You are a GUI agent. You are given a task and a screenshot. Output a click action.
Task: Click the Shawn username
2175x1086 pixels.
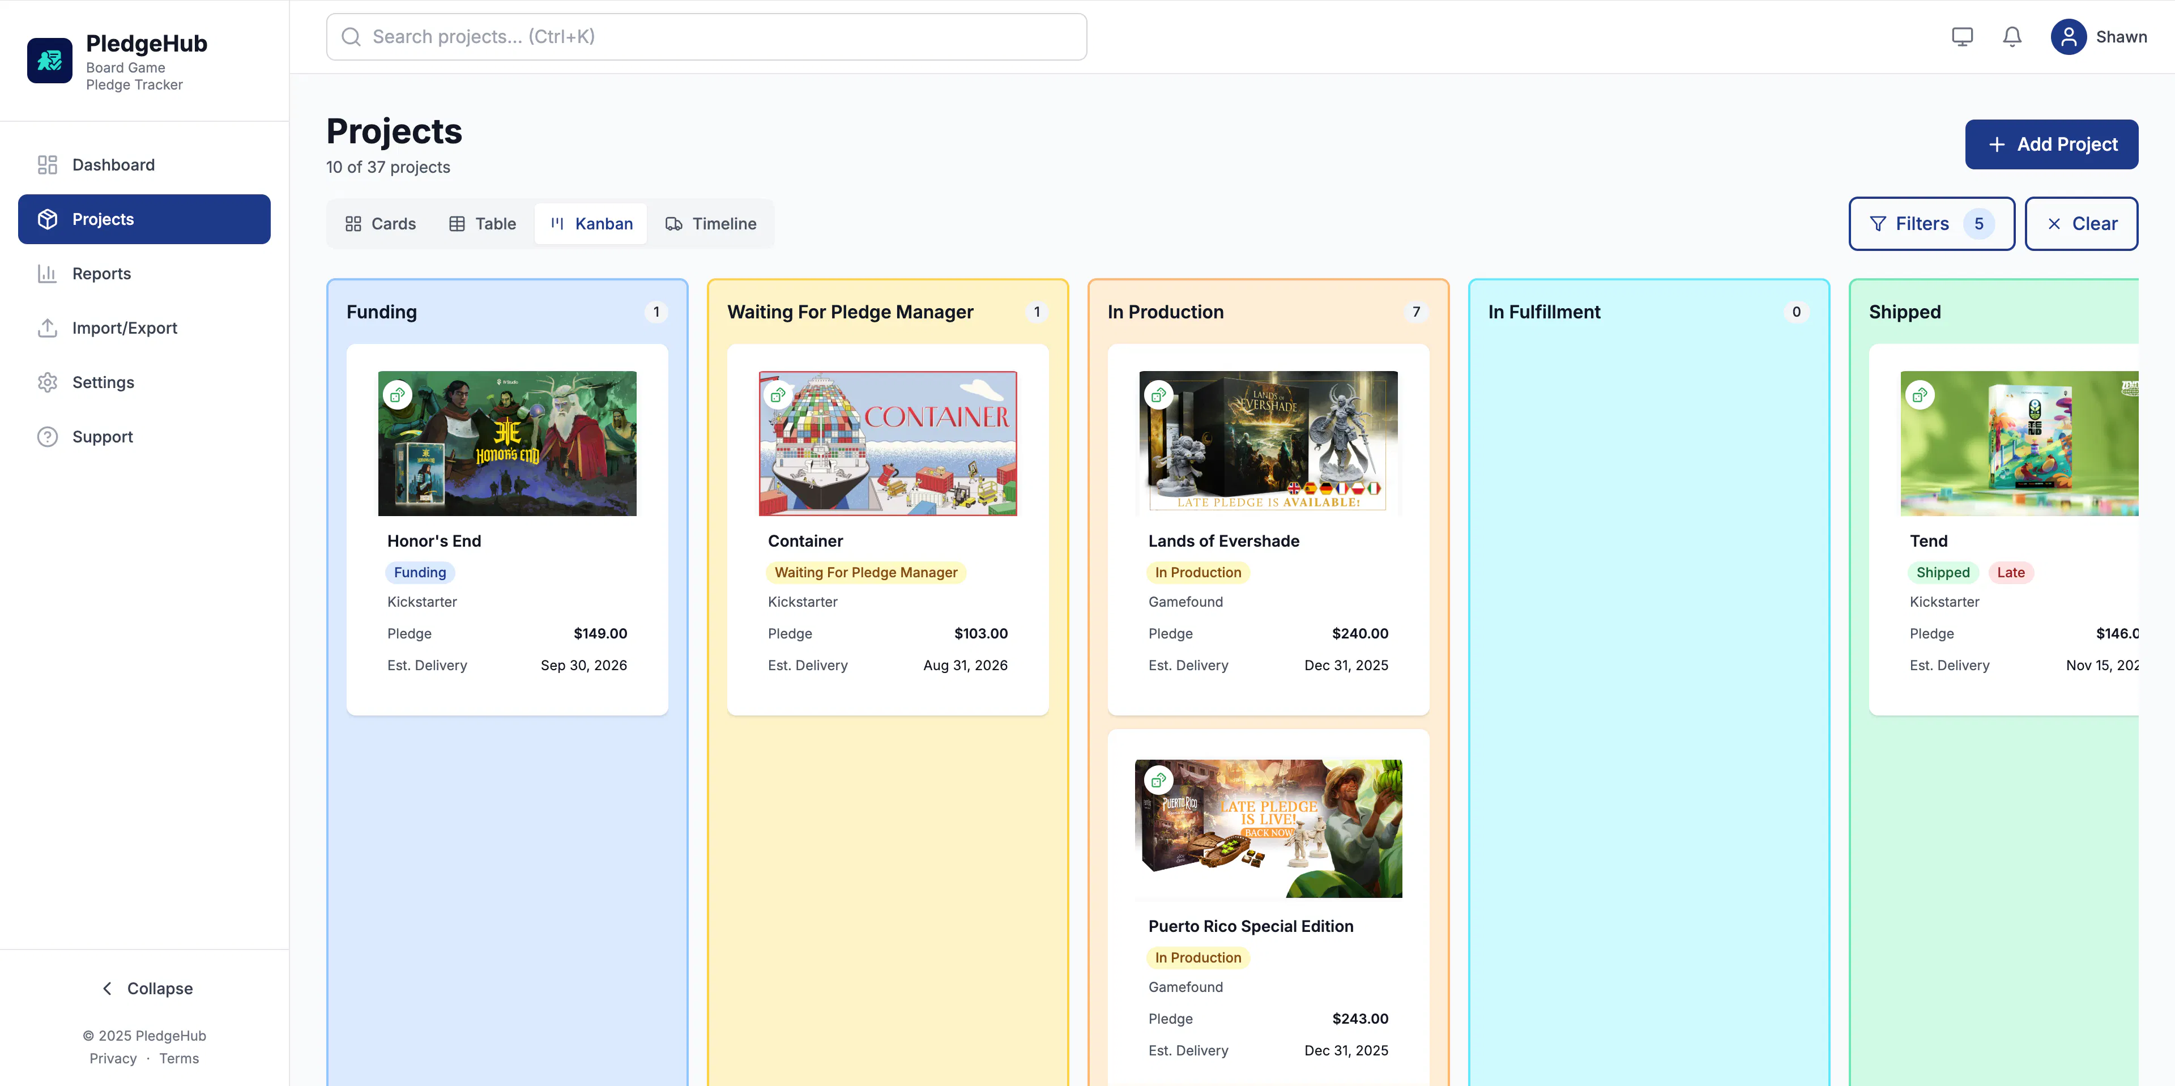coord(2121,36)
